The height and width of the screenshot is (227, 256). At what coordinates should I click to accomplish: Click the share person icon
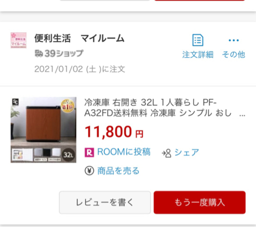point(166,153)
